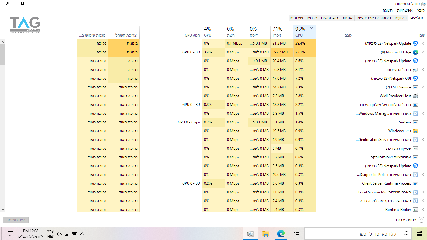Click the מנוע GPU column header

[x=171, y=32]
